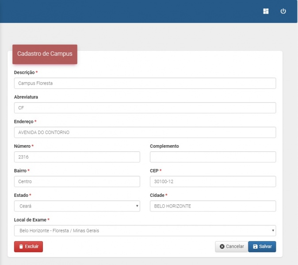Click the arrow on the Estado select
Image resolution: width=298 pixels, height=265 pixels.
[x=137, y=206]
